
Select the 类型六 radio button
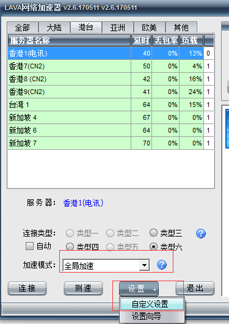coord(153,246)
